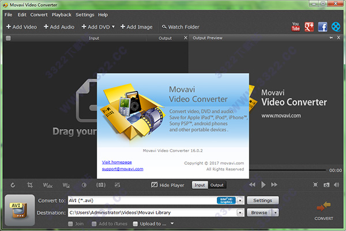Expand the Destination path dropdown arrow

[x=240, y=213]
